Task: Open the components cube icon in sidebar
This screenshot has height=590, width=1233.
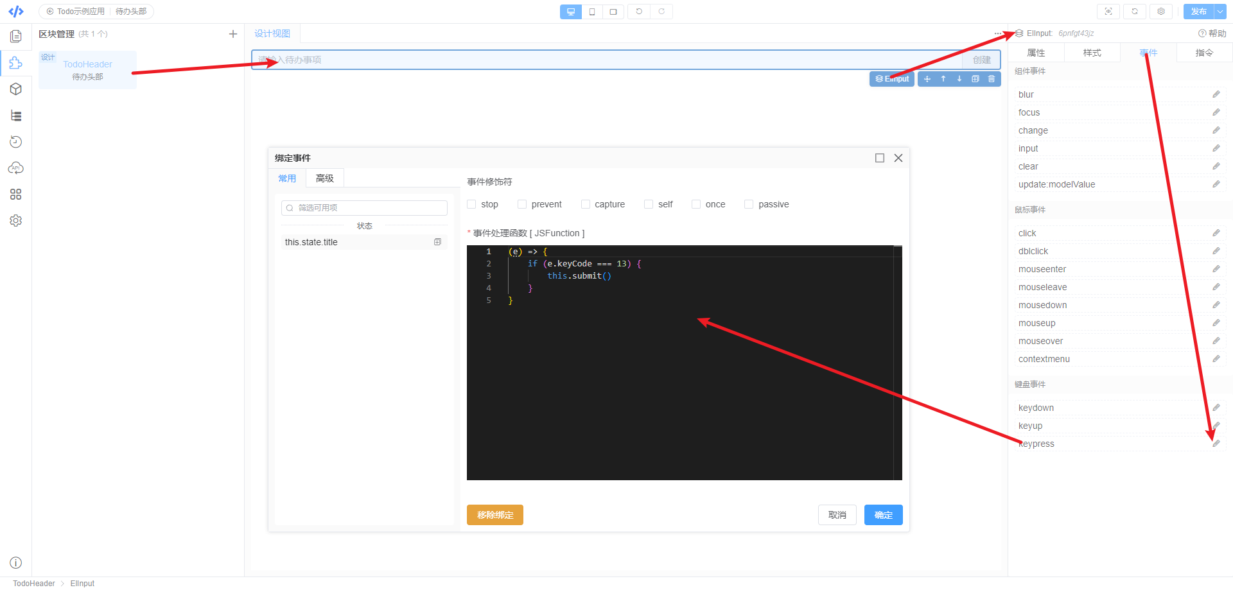Action: pyautogui.click(x=16, y=89)
